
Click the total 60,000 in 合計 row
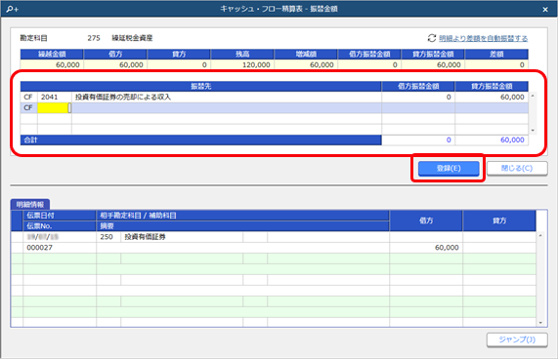[492, 140]
